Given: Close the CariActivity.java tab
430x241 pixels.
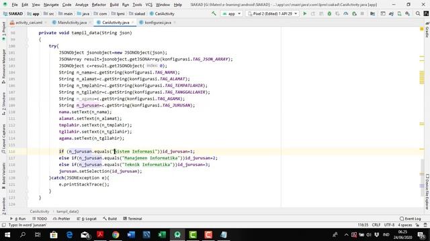Looking at the screenshot, I should click(x=133, y=22).
